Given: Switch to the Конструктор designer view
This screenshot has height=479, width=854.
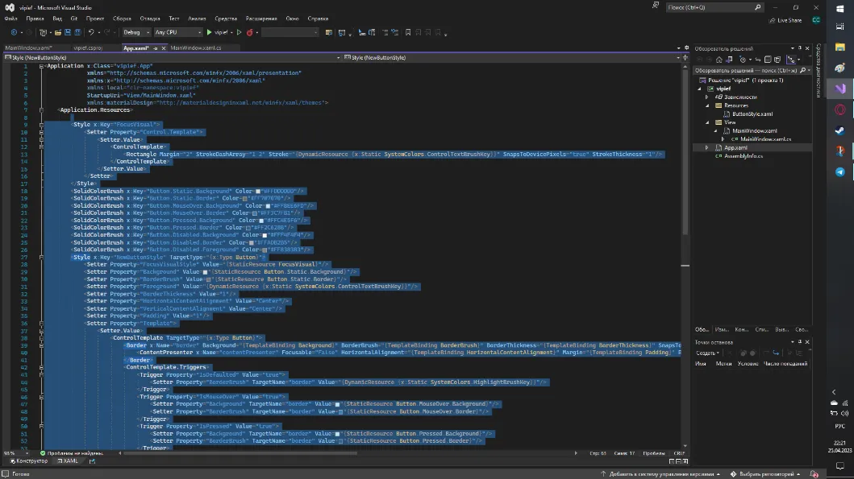Looking at the screenshot, I should click(x=29, y=461).
